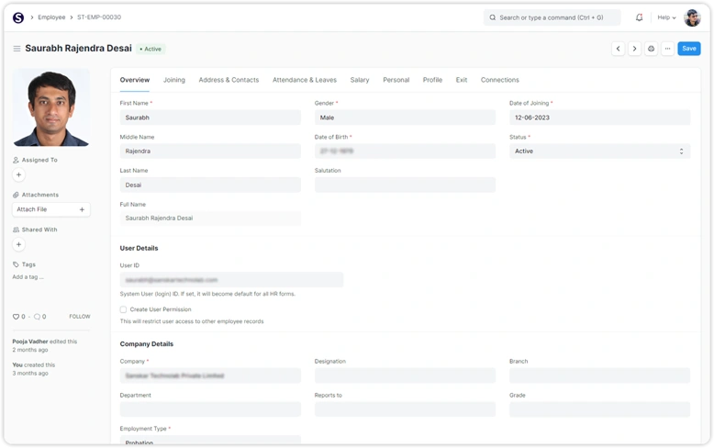
Task: Open the Branch link field
Action: coord(599,375)
